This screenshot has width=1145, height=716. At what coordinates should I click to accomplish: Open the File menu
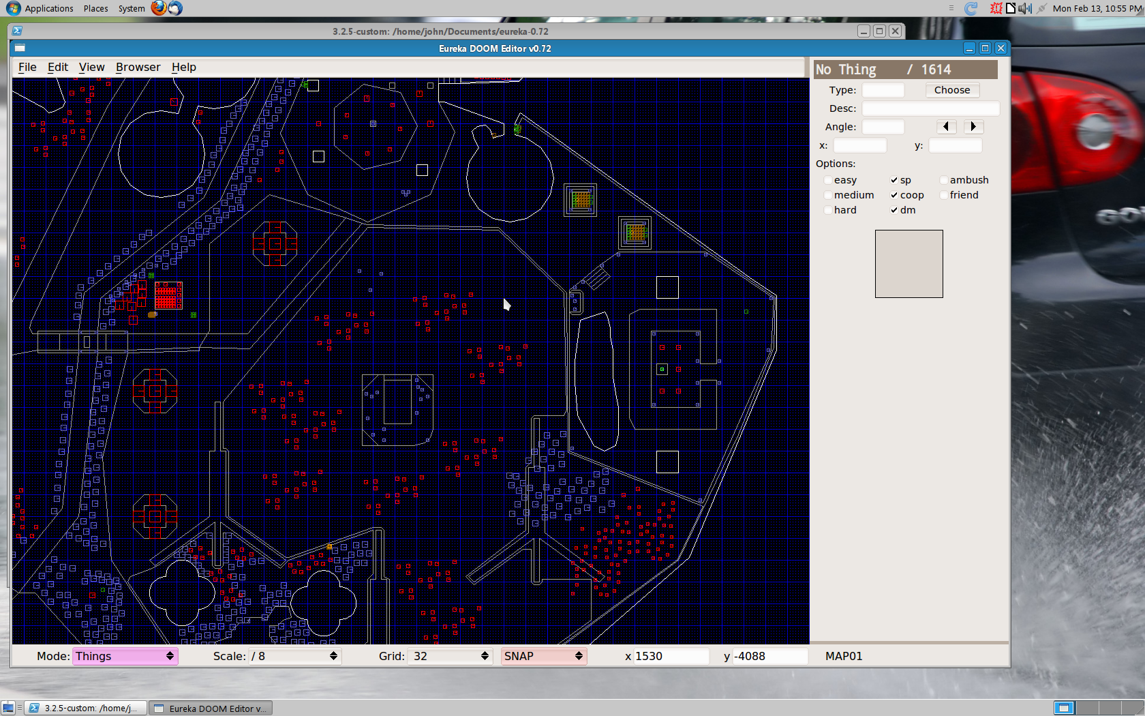coord(27,67)
